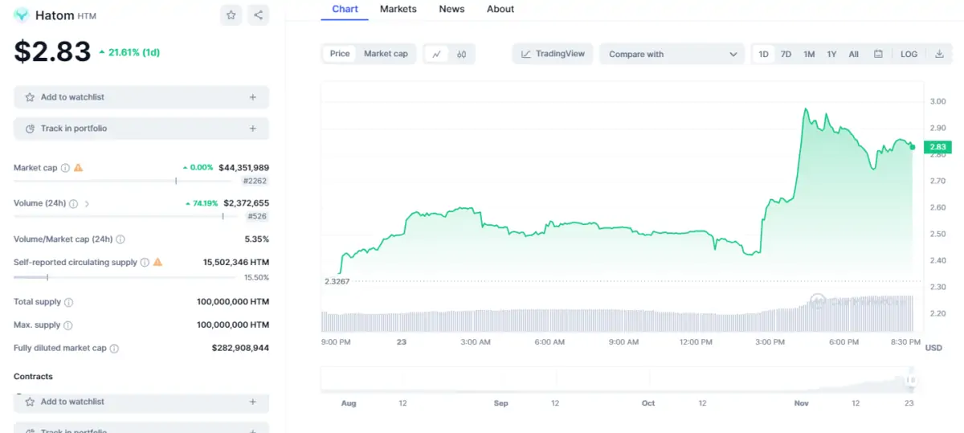964x433 pixels.
Task: Click Market cap warning triangle icon
Action: coord(78,168)
